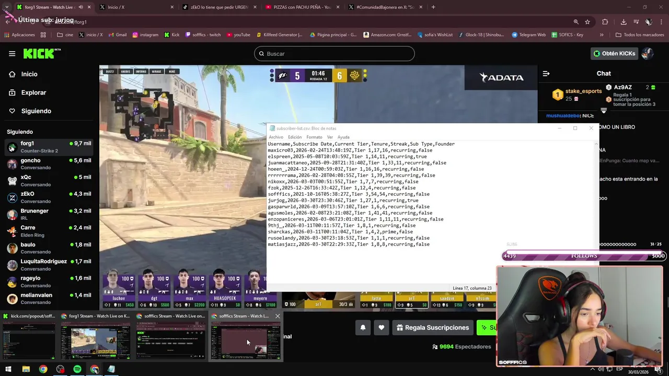Close the last sofffics Stream thumbnail preview
Screen dimensions: 669x376
(278, 316)
